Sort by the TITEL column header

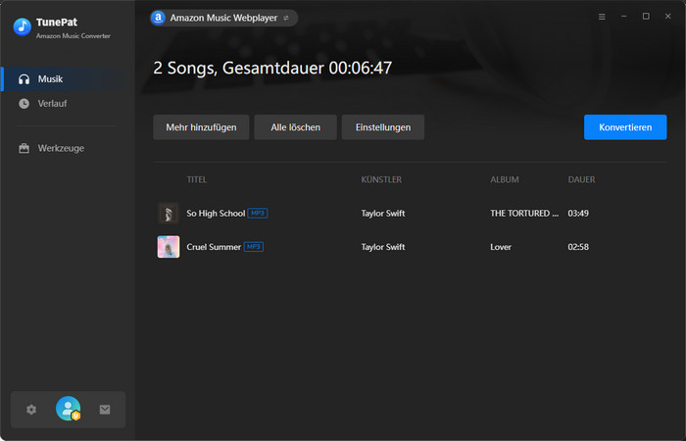[197, 179]
